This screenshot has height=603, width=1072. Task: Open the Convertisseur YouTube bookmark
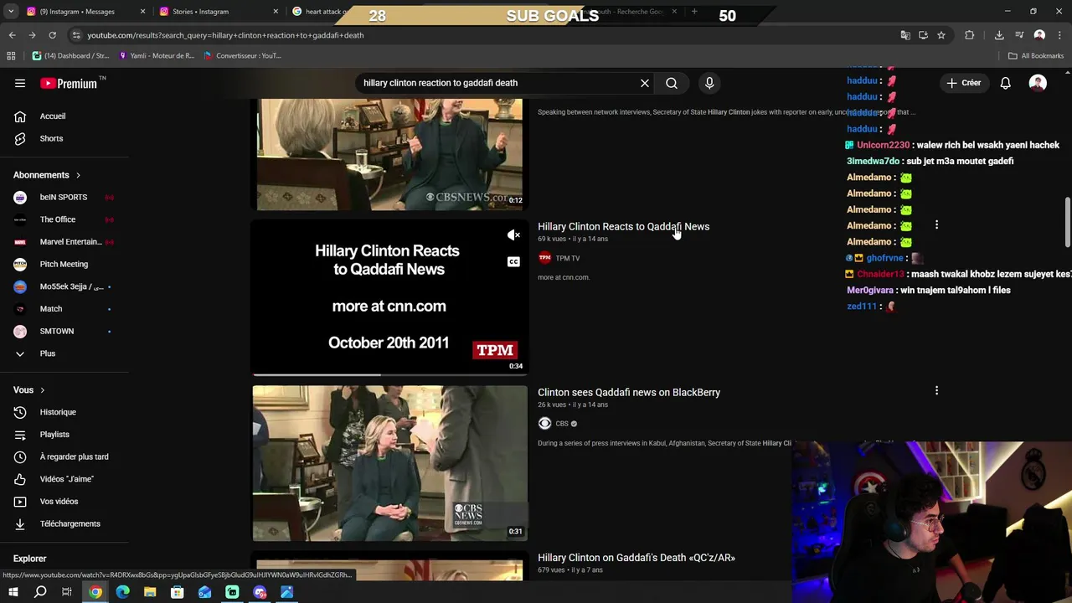point(242,55)
